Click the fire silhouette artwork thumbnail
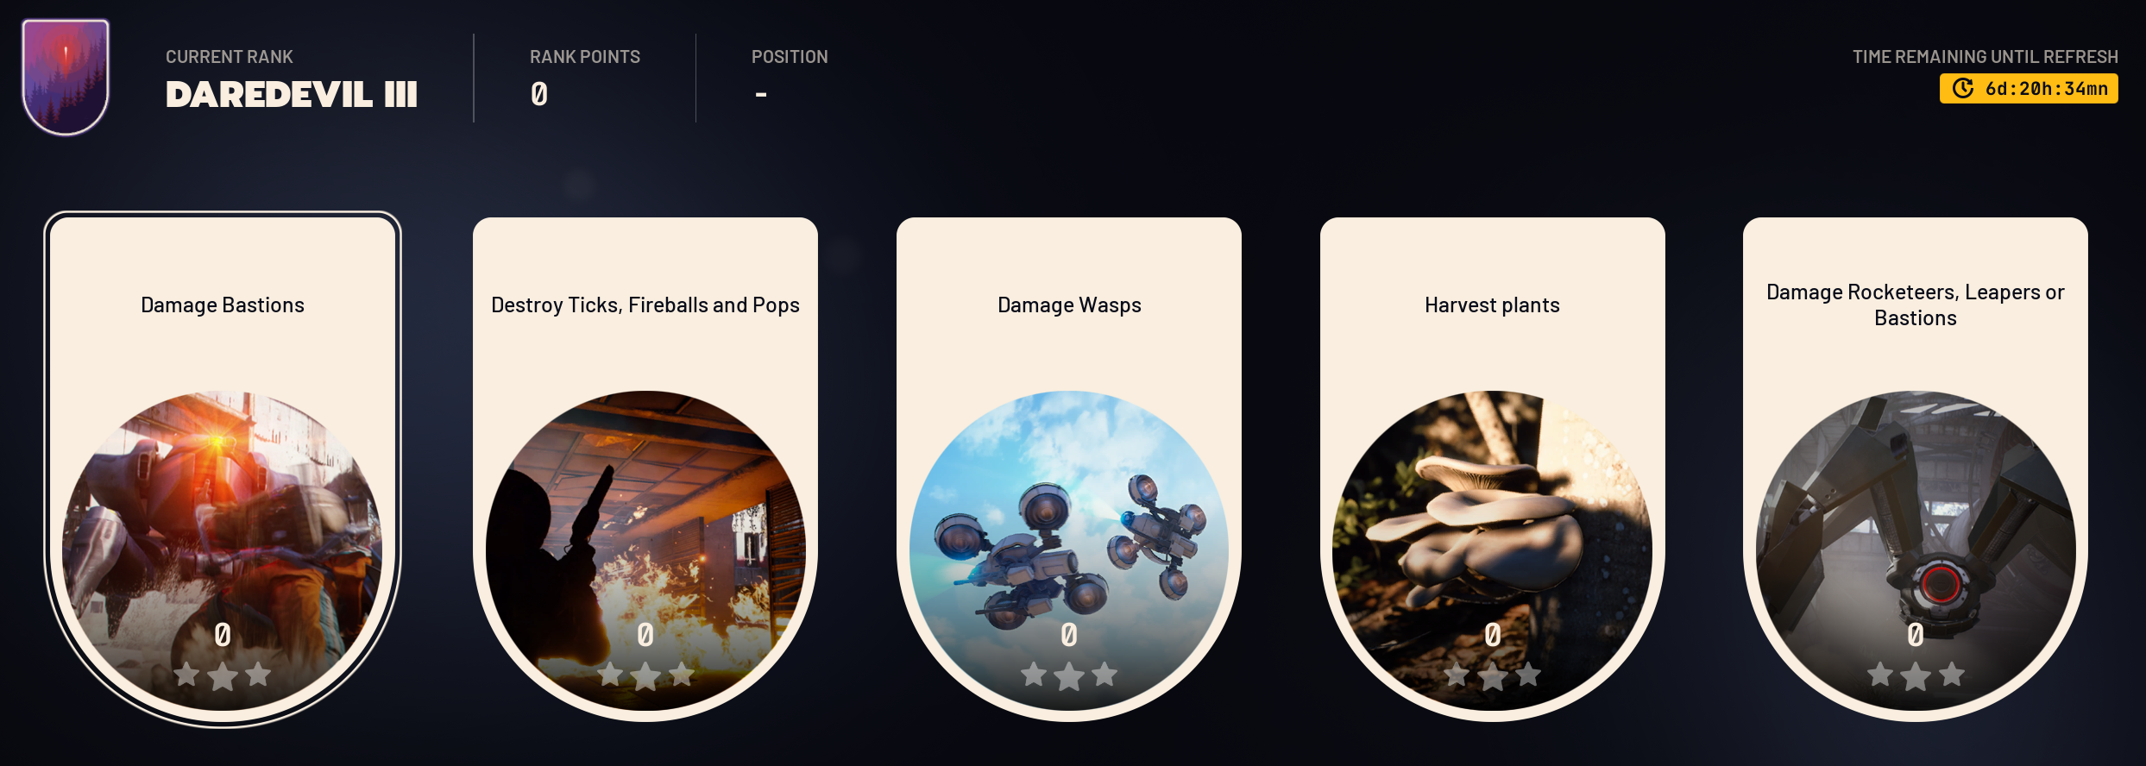The image size is (2146, 766). click(645, 550)
